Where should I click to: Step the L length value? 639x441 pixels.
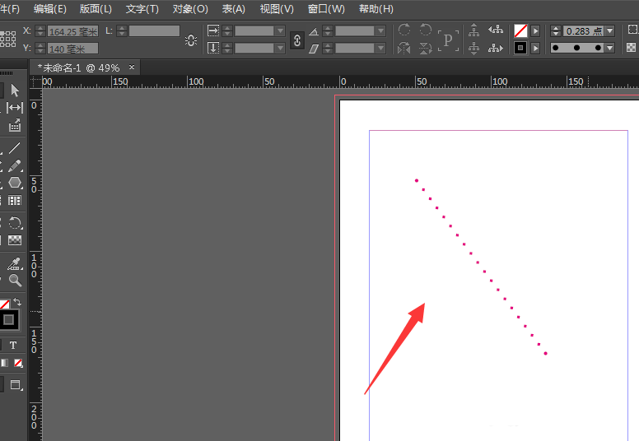coord(122,31)
